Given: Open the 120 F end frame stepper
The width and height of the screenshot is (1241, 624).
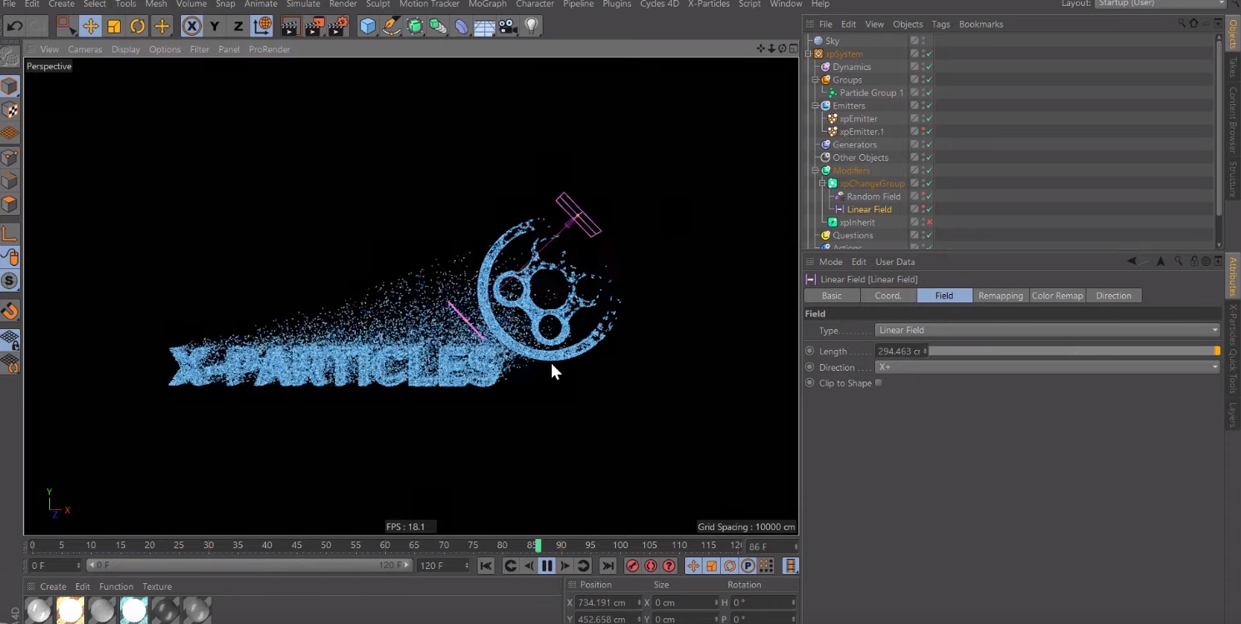Looking at the screenshot, I should pyautogui.click(x=467, y=566).
